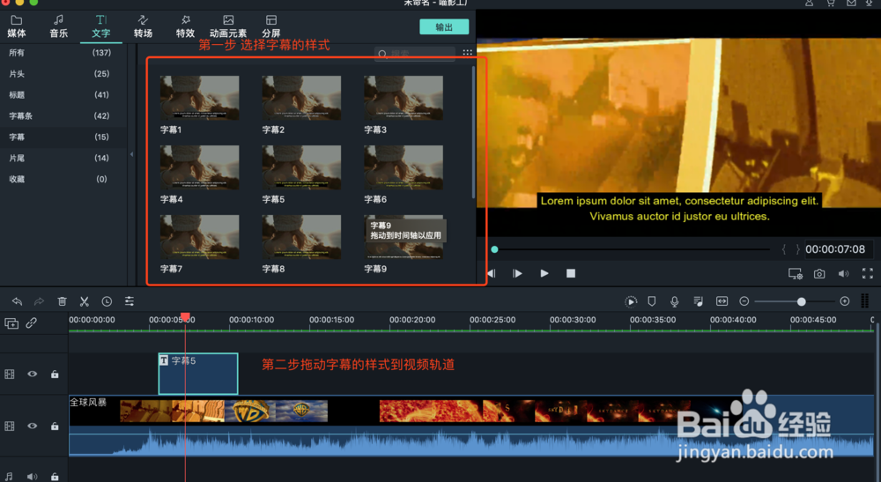881x482 pixels.
Task: Take a snapshot of the preview
Action: click(819, 273)
